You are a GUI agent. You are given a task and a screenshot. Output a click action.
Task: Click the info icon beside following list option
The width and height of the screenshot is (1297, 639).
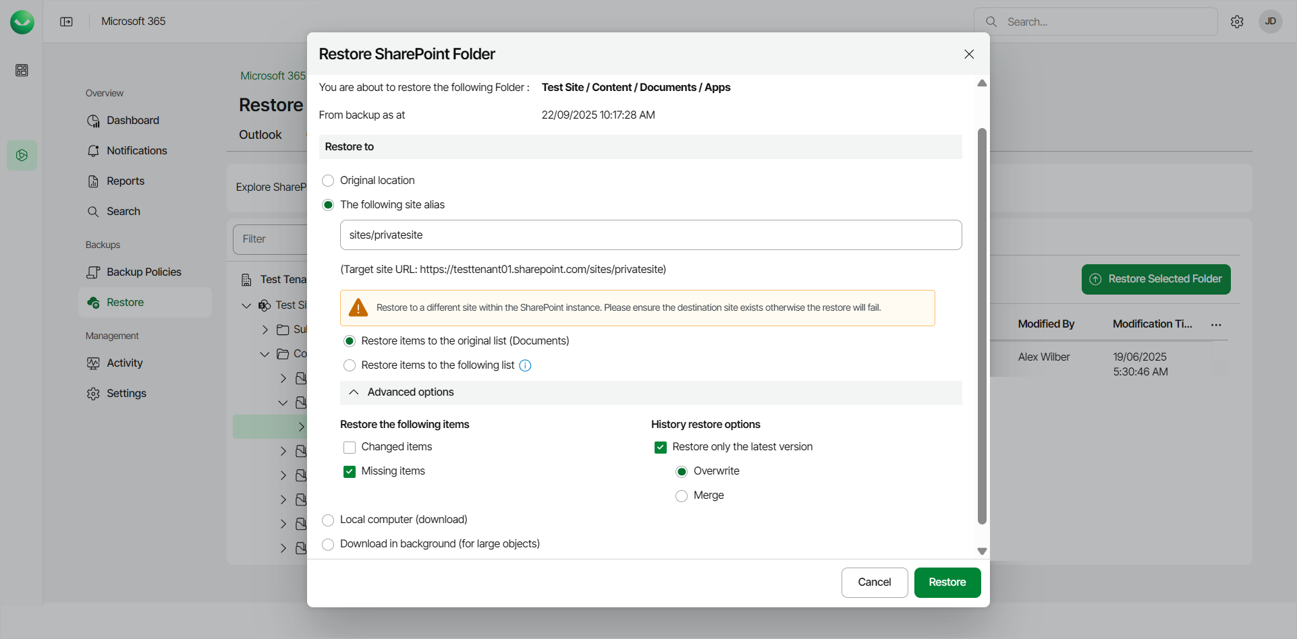click(x=525, y=365)
